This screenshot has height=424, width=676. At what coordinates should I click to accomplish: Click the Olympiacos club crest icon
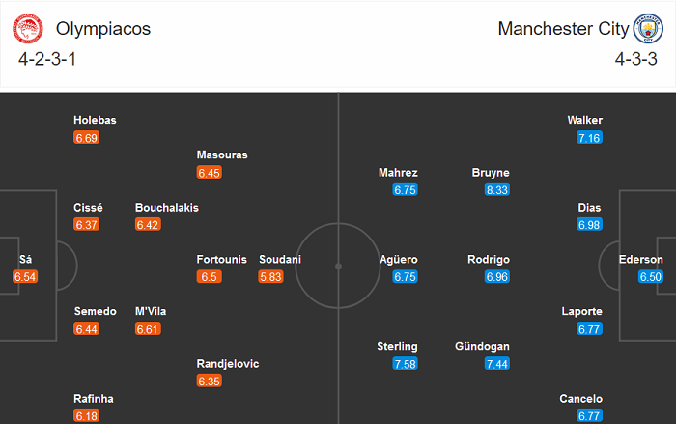tap(29, 29)
